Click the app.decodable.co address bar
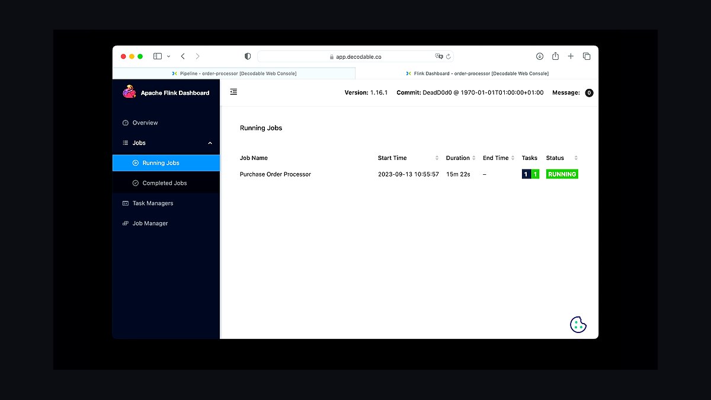 pyautogui.click(x=355, y=56)
